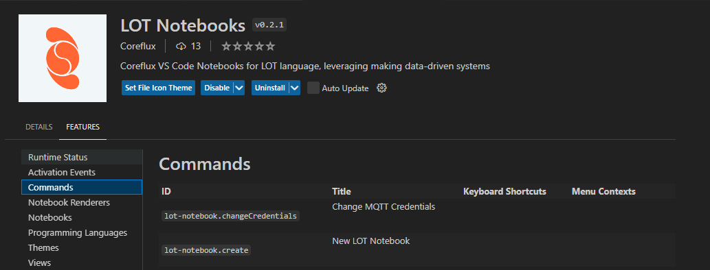Select Commands in the features list
Image resolution: width=710 pixels, height=270 pixels.
pyautogui.click(x=82, y=187)
